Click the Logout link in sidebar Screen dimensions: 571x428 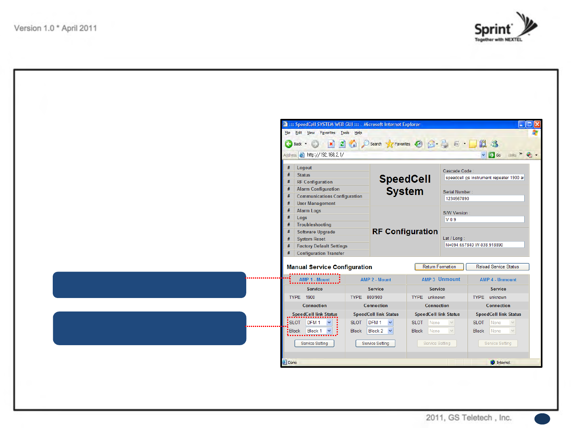click(x=304, y=168)
